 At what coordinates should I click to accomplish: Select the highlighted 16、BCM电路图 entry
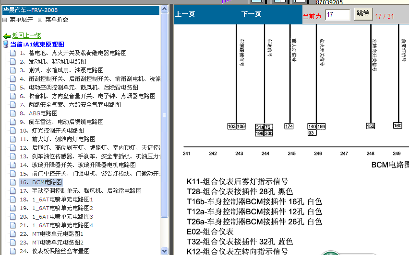pos(41,182)
